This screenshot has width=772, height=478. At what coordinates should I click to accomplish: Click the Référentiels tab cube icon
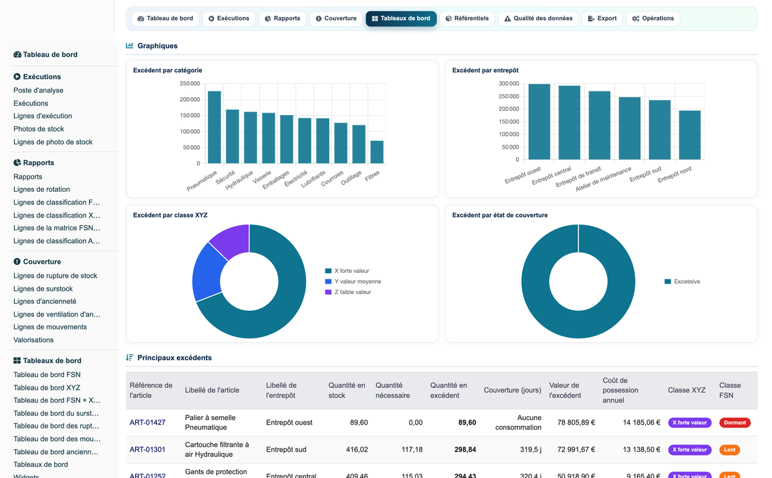coord(448,19)
